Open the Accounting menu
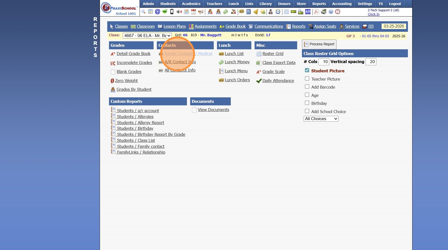The height and width of the screenshot is (250, 448). 342,4
